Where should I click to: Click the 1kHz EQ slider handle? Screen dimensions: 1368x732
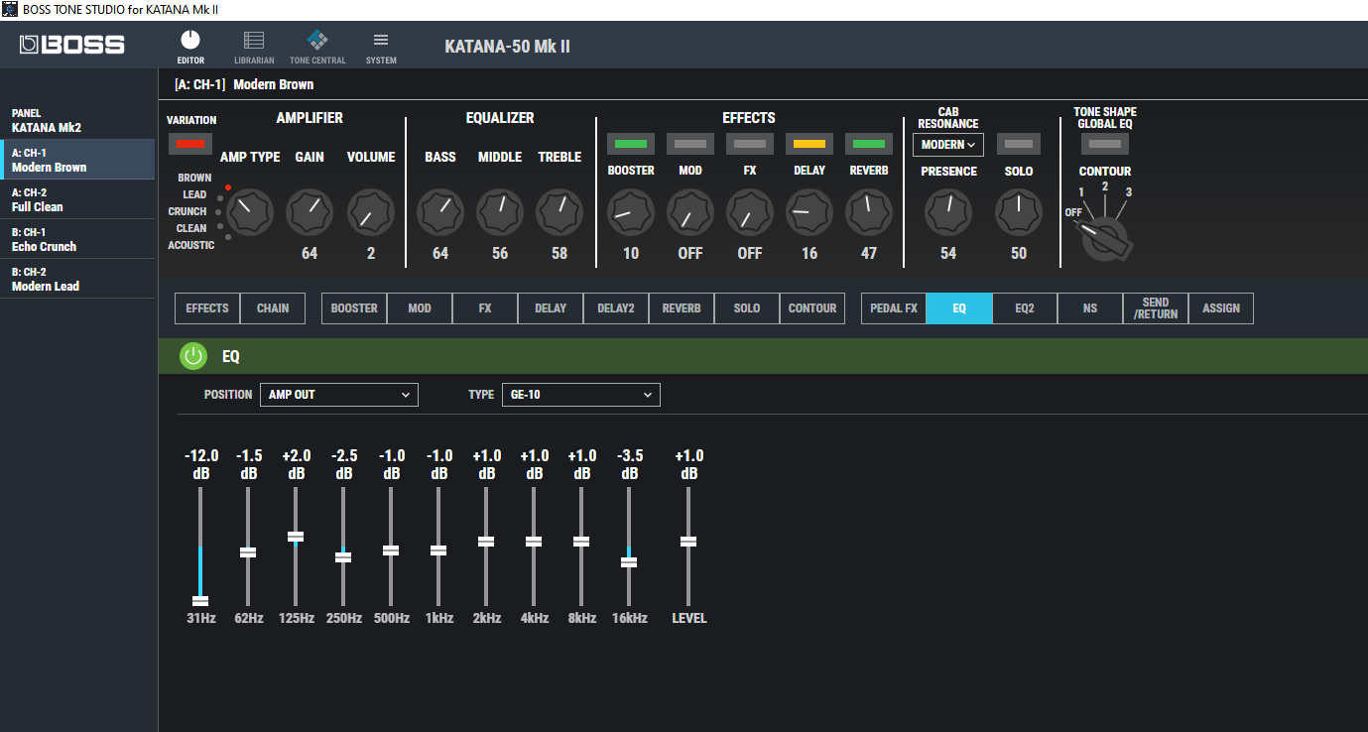[x=438, y=550]
